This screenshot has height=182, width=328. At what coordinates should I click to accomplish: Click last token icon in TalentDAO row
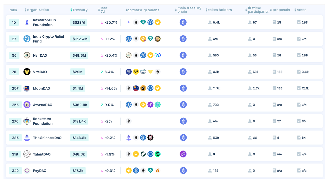[158, 154]
